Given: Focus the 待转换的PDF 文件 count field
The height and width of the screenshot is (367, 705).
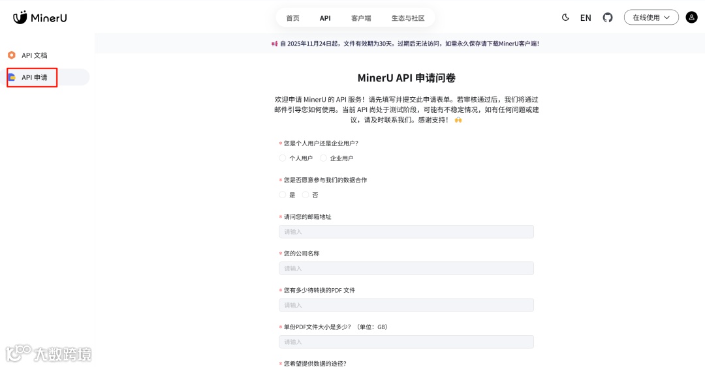Looking at the screenshot, I should tap(407, 305).
